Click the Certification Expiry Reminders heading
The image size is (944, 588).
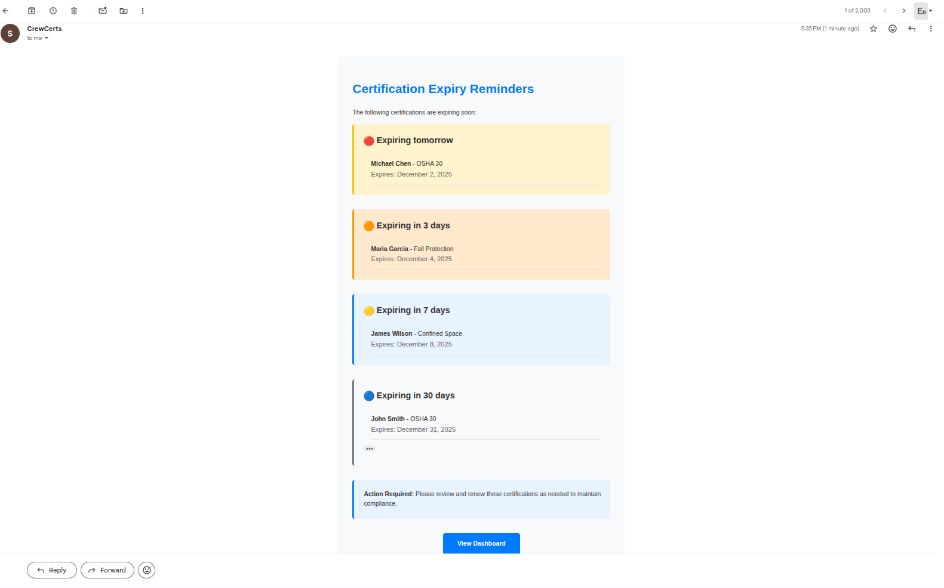(x=443, y=89)
